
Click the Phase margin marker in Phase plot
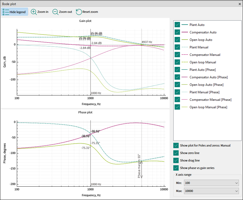tap(142, 168)
